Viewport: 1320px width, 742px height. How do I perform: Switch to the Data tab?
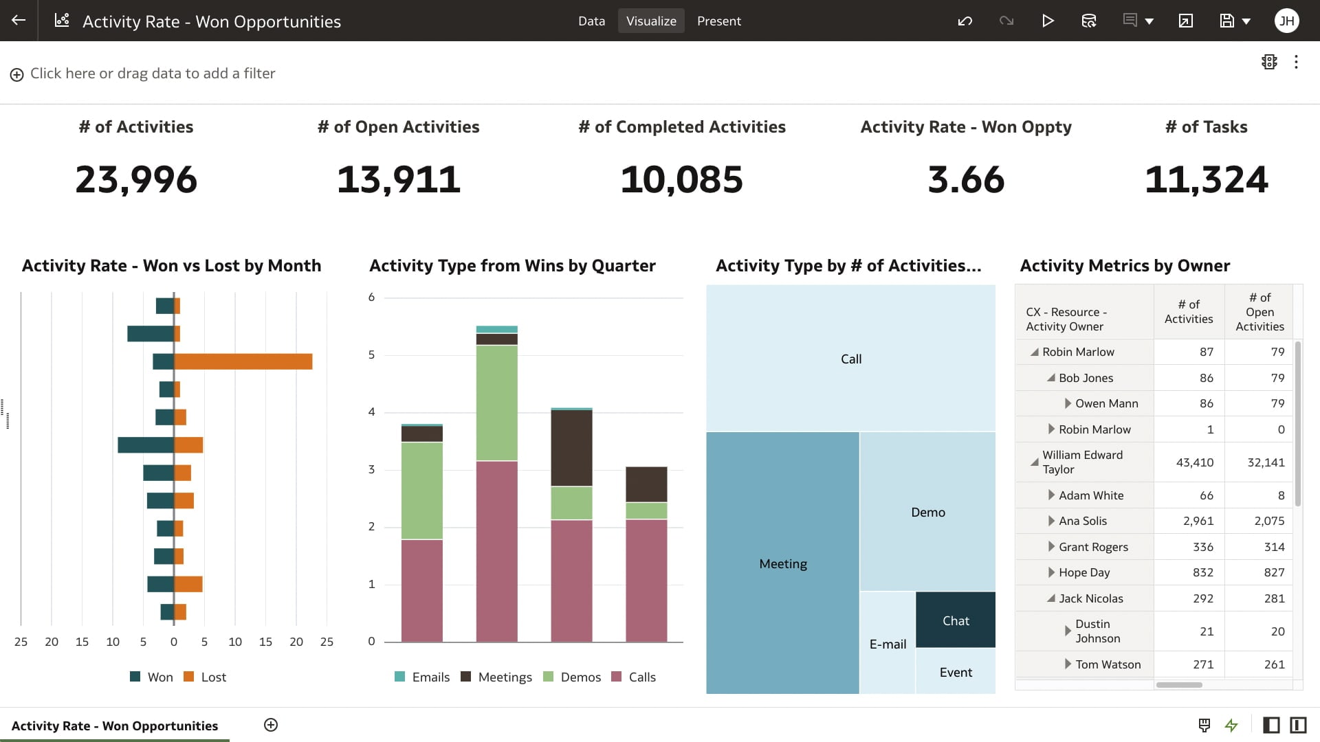[591, 21]
